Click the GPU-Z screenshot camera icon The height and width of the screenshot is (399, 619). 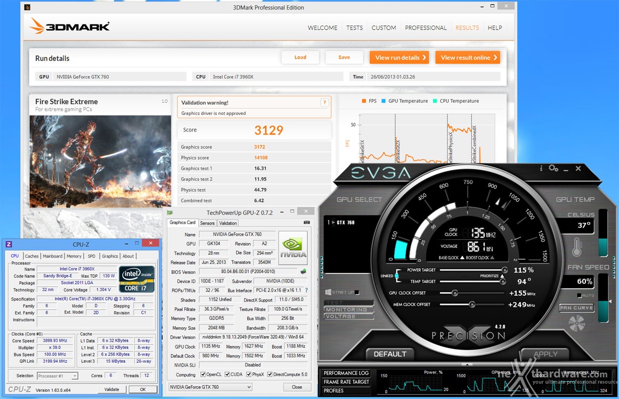307,223
